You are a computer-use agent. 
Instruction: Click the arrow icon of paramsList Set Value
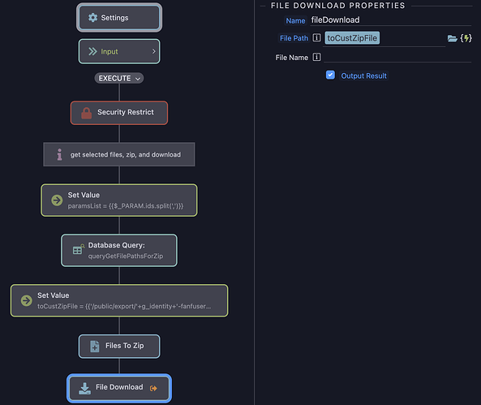pyautogui.click(x=57, y=200)
